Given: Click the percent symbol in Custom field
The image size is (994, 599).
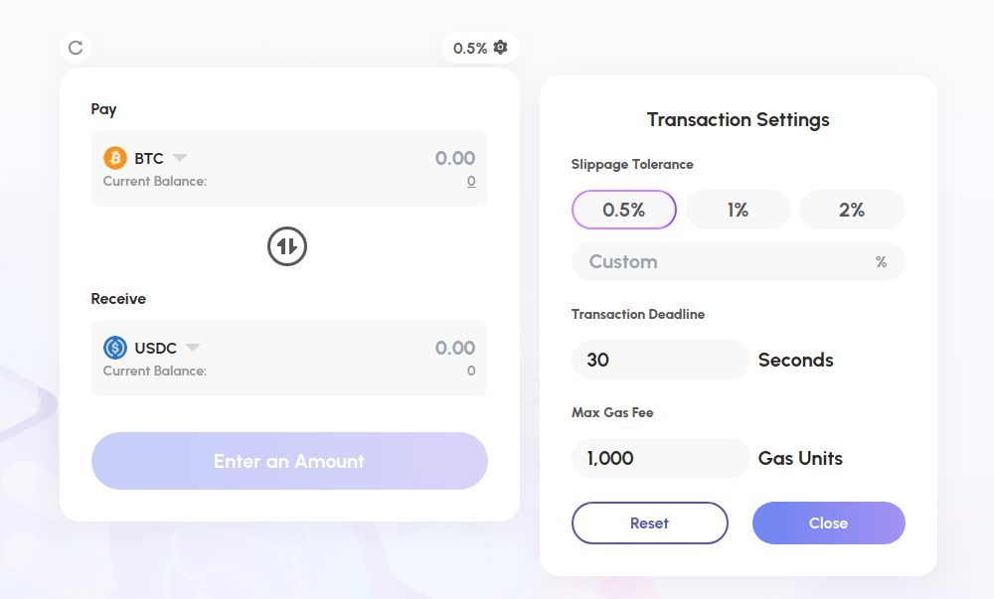Looking at the screenshot, I should (881, 261).
